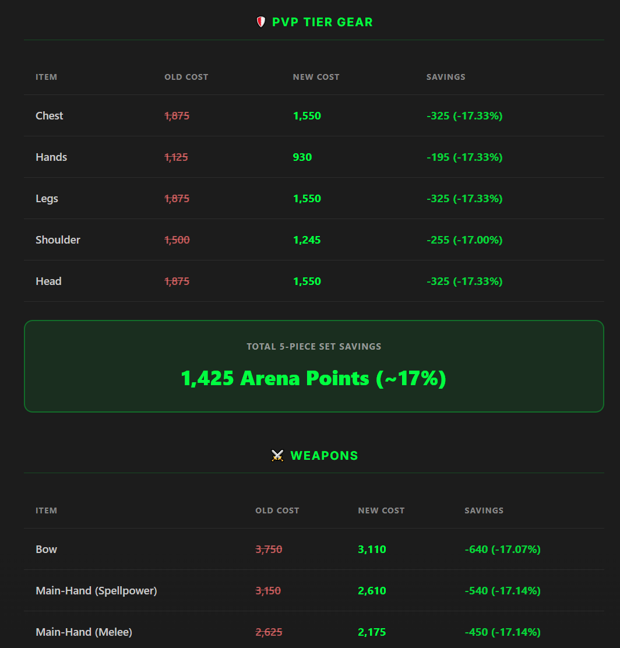
Task: Select the Head row item name
Action: 48,281
